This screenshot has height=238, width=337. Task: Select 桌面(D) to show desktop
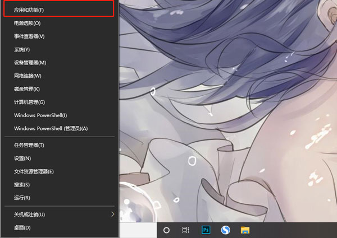[x=22, y=227]
